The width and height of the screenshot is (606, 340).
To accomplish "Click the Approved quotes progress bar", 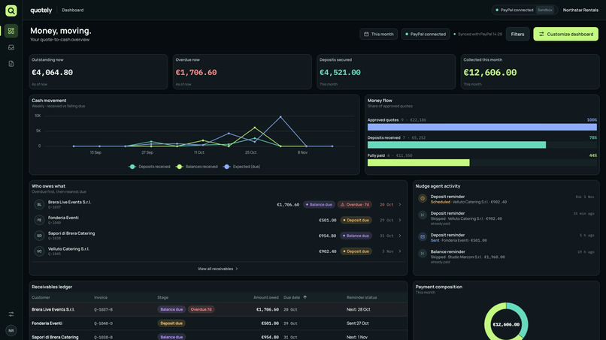I will [x=482, y=127].
